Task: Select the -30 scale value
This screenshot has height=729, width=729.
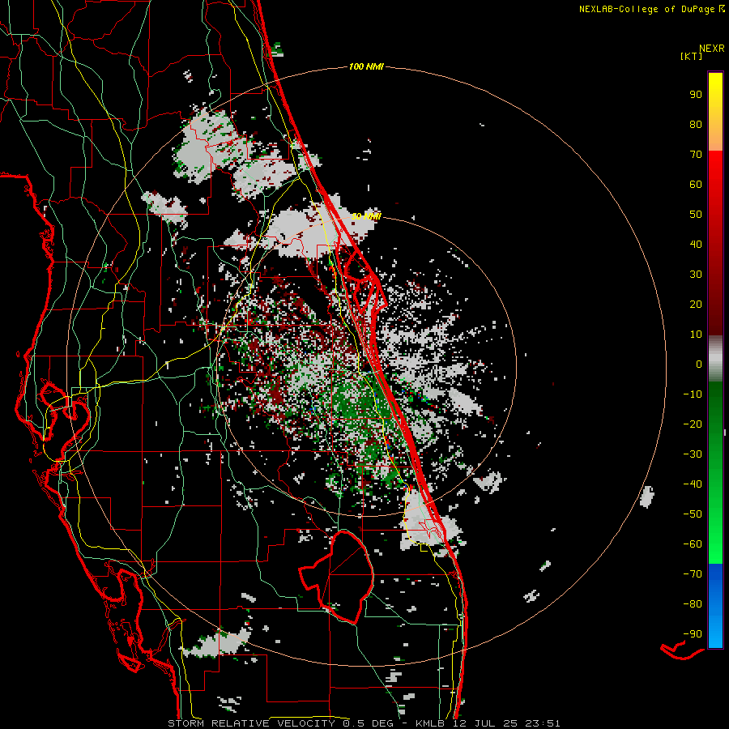Action: 693,454
